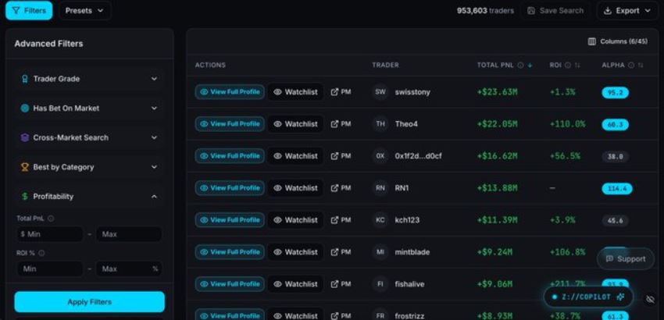Screen dimensions: 664x320
Task: Click the ROI column info icon
Action: [x=567, y=66]
